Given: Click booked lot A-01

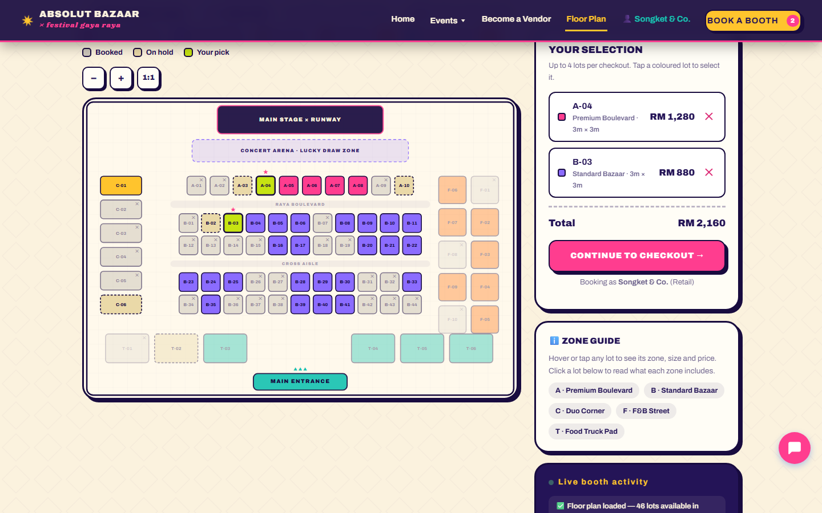Looking at the screenshot, I should pyautogui.click(x=196, y=185).
